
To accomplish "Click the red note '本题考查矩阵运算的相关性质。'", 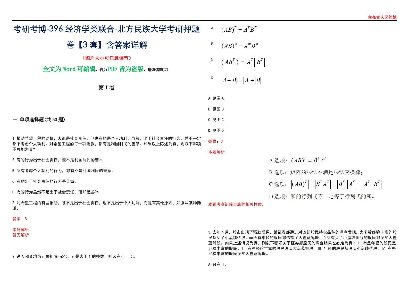I will (237, 205).
